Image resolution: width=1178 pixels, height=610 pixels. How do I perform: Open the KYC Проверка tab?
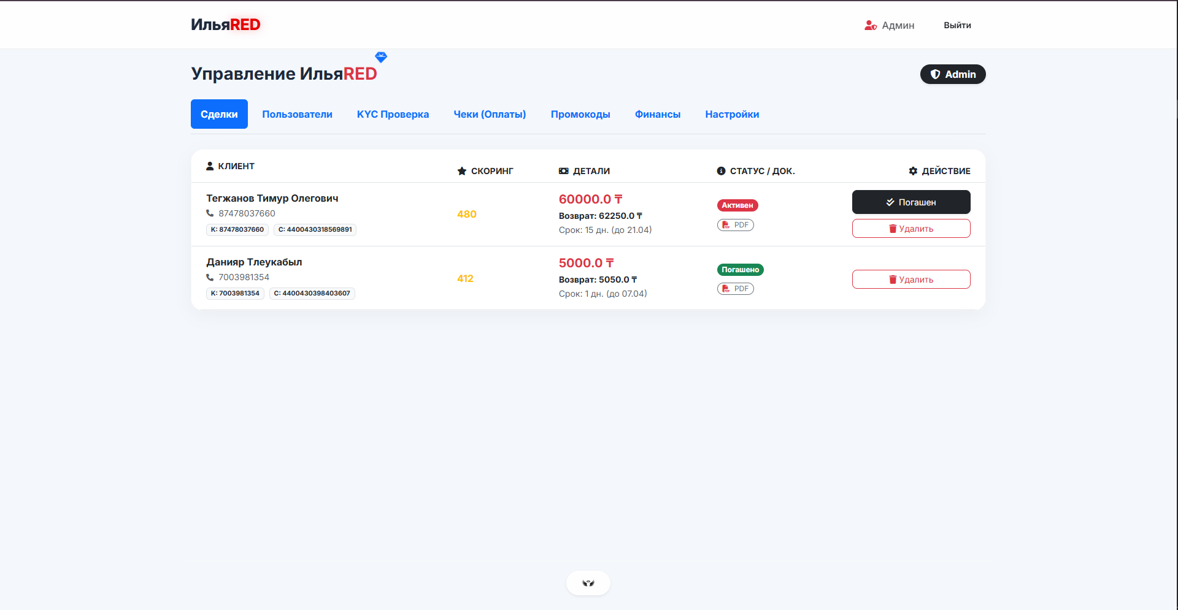pyautogui.click(x=393, y=114)
